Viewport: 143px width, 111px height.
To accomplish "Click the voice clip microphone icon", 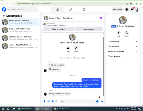I will pos(44,102).
